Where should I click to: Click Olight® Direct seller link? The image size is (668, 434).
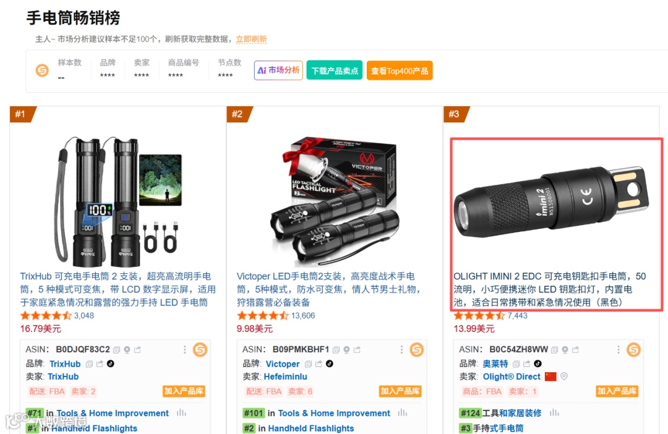[512, 377]
